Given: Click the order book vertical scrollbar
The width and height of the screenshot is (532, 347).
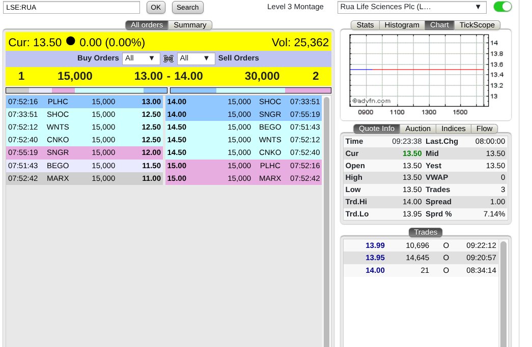Looking at the screenshot, I should [326, 222].
